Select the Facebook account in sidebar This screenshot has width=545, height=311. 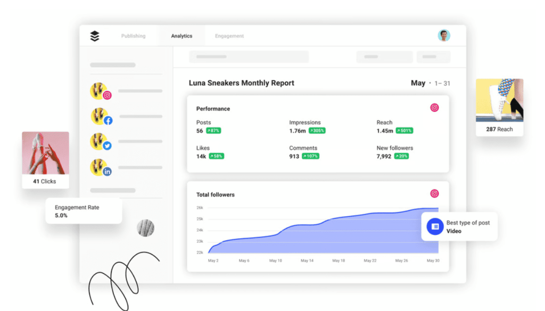point(100,116)
